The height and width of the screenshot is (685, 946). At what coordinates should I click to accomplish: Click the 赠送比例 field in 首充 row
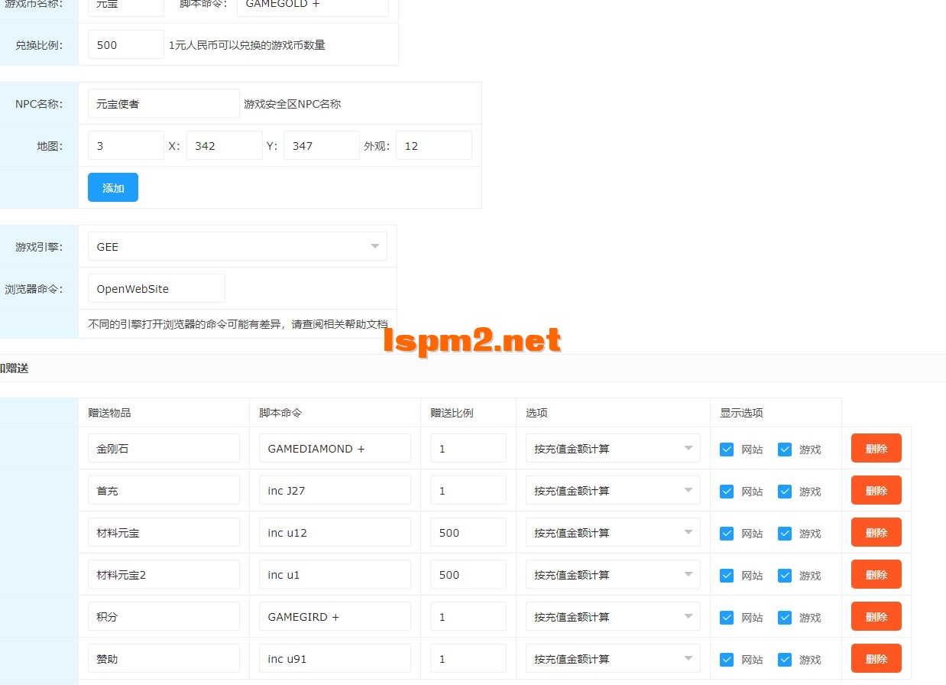pyautogui.click(x=468, y=490)
